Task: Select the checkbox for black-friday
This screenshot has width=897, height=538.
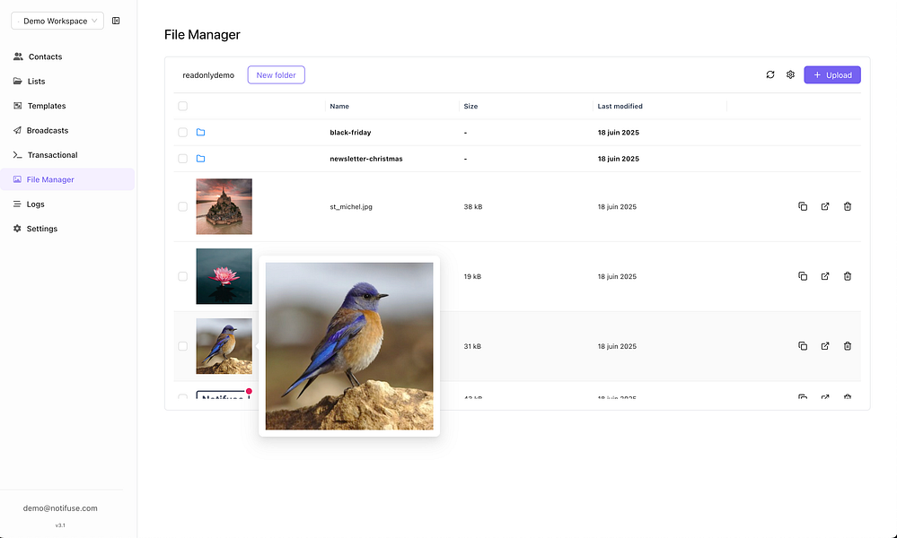Action: (182, 132)
